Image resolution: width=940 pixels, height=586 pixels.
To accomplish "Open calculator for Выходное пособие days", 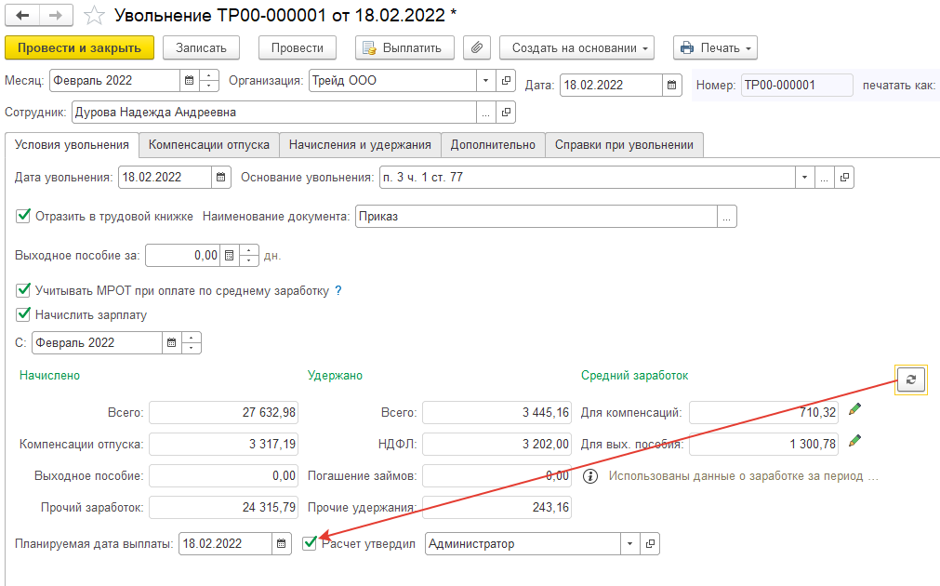I will (229, 256).
